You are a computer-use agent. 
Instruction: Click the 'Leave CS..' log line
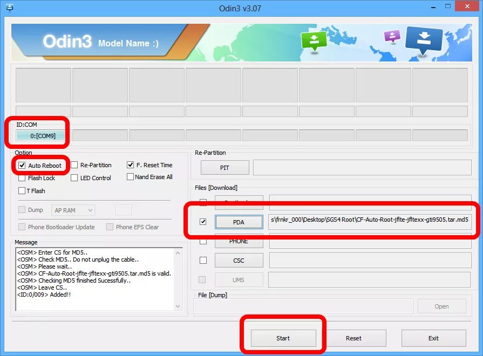(42, 287)
